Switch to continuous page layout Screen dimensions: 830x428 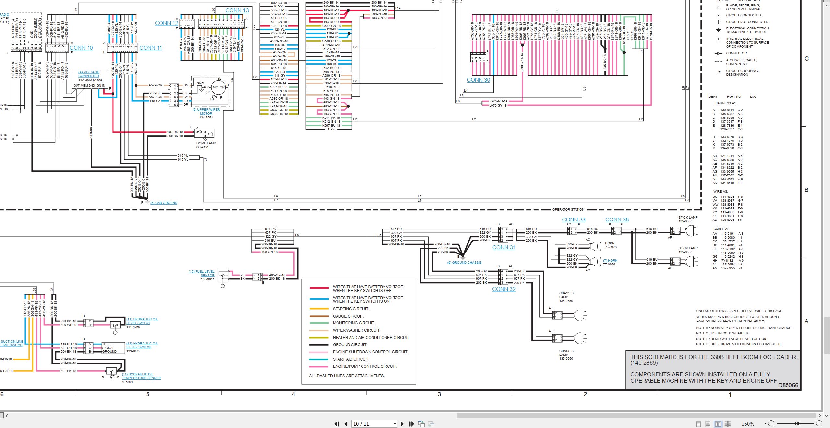click(x=708, y=424)
